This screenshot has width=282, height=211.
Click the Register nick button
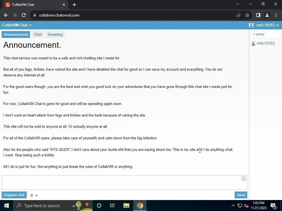click(x=14, y=195)
